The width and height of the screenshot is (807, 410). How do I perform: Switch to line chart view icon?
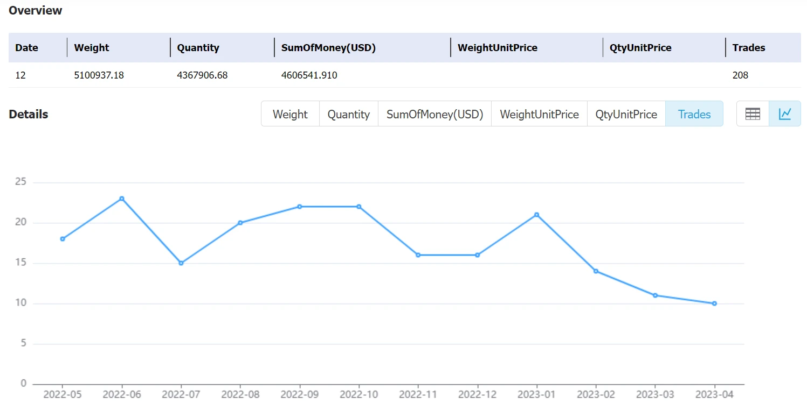tap(785, 114)
